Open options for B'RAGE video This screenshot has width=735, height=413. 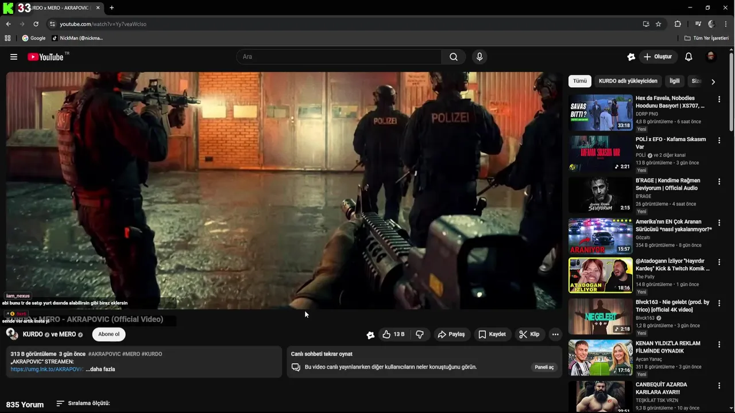719,182
